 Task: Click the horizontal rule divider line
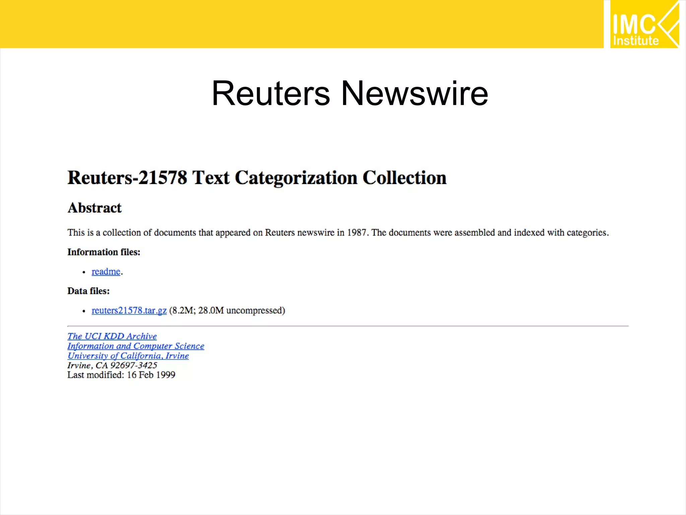point(348,326)
